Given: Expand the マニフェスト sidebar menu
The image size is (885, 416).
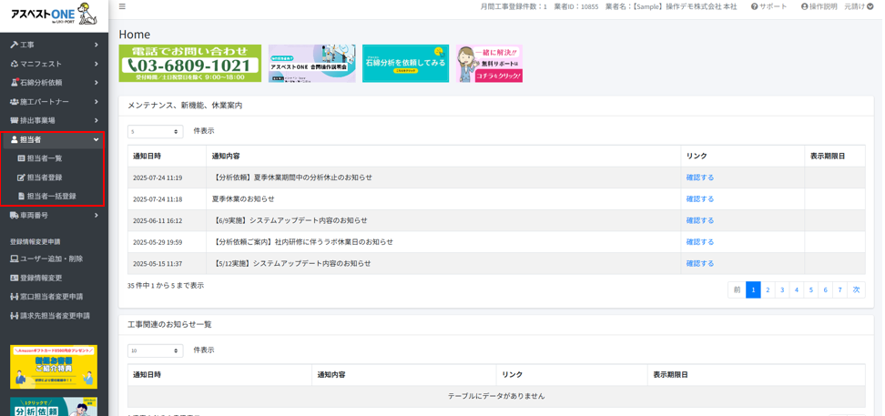Looking at the screenshot, I should coord(54,64).
